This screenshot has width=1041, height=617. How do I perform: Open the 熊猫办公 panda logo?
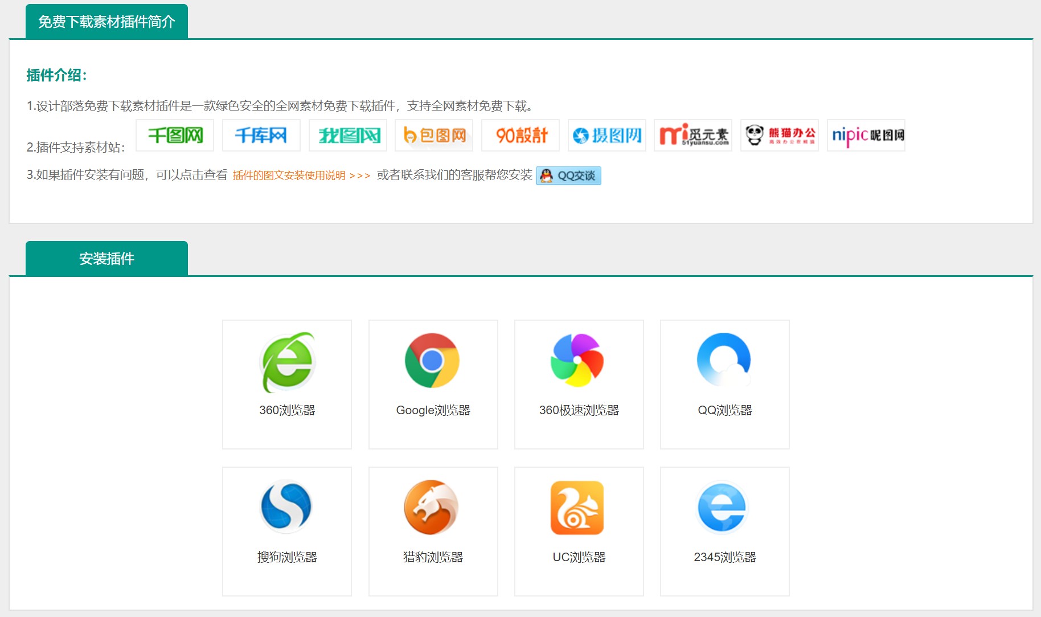[780, 136]
